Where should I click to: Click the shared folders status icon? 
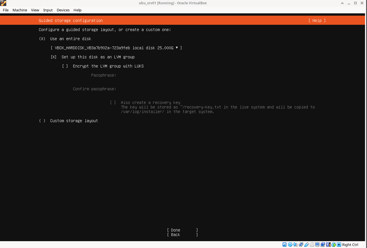point(312,245)
